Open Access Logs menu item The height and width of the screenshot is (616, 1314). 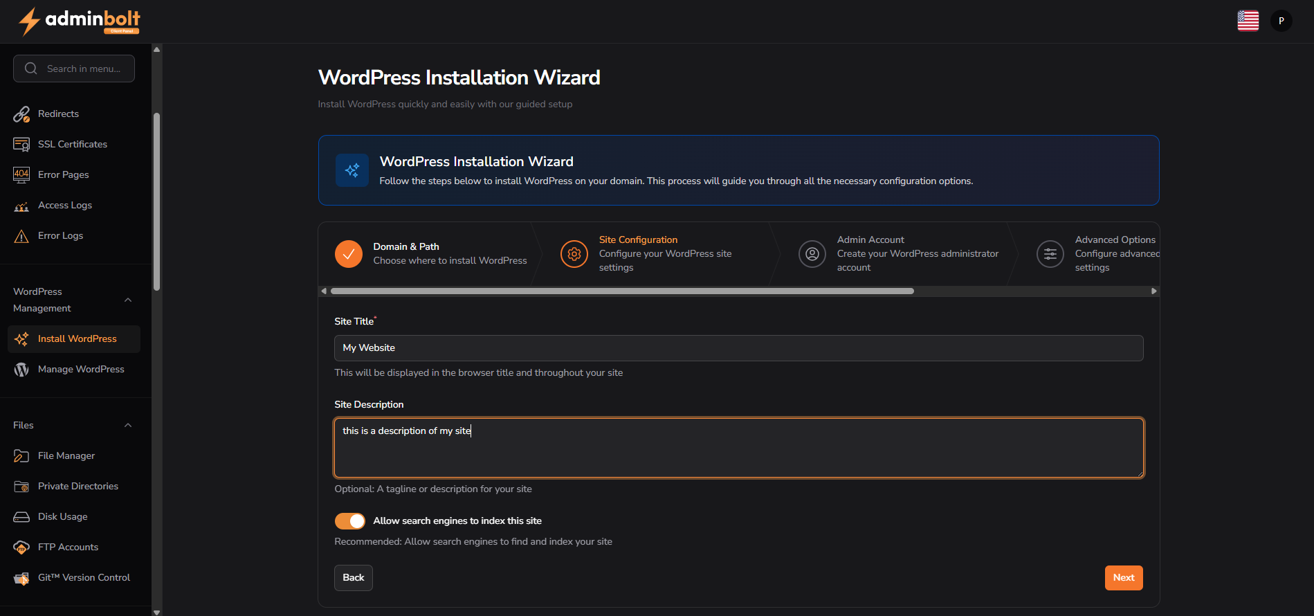point(74,205)
